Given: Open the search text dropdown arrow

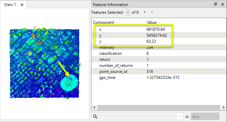Looking at the screenshot, I should [181, 117].
